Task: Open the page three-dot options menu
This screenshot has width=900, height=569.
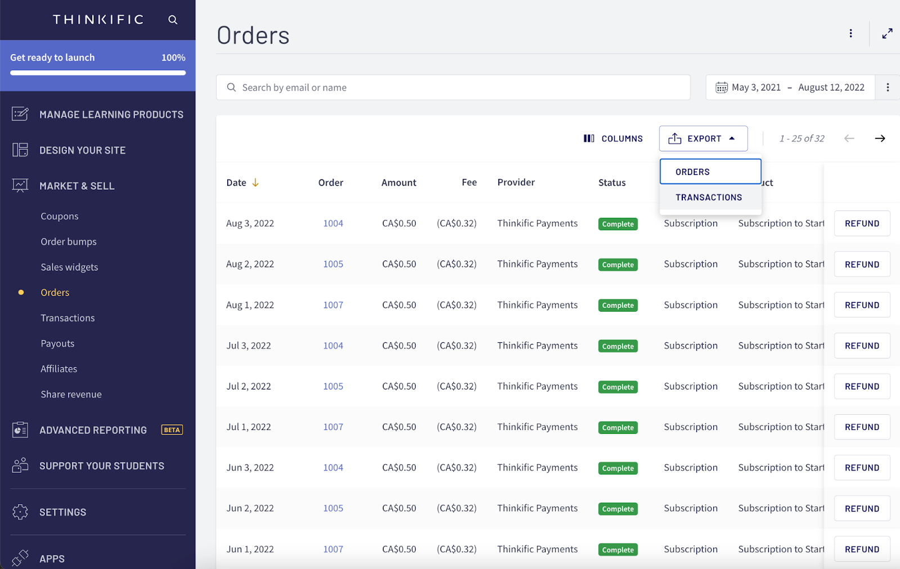Action: coord(850,33)
